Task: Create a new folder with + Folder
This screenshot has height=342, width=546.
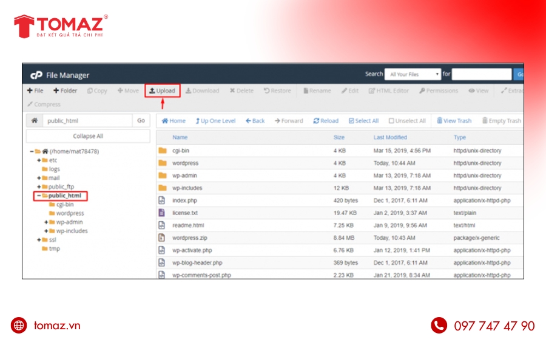Action: [x=65, y=91]
